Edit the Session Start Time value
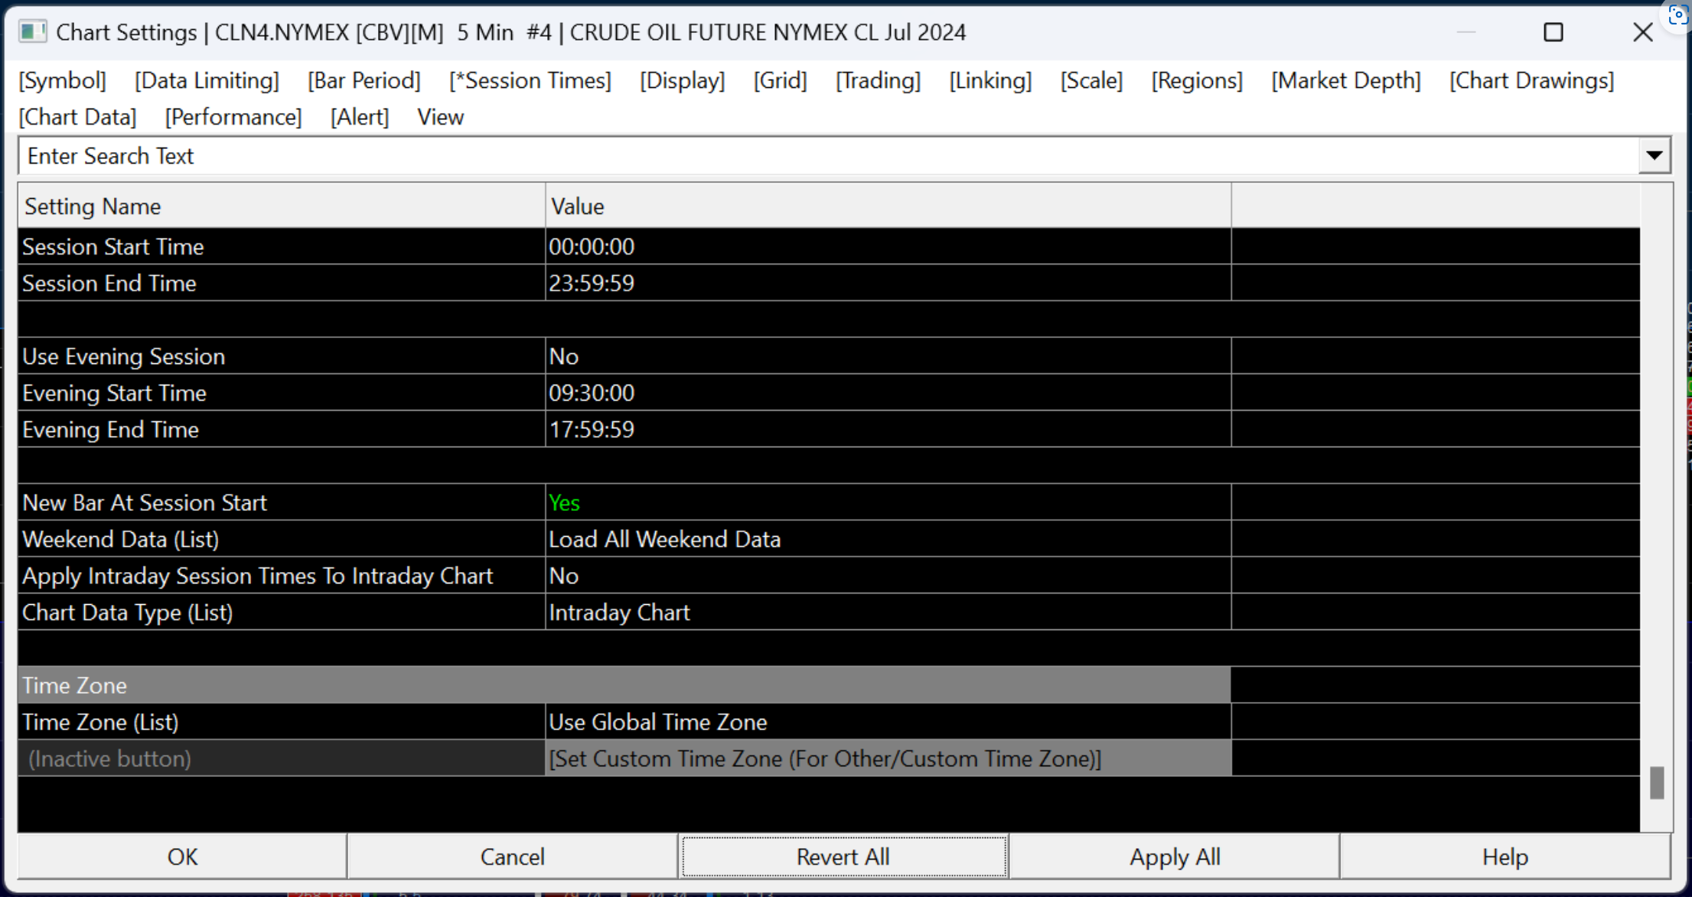1692x897 pixels. [x=888, y=246]
